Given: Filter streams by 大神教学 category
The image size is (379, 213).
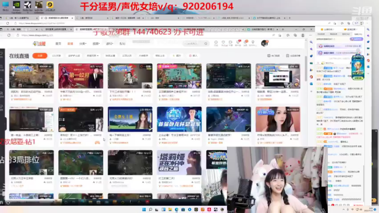Looking at the screenshot, I should point(144,56).
